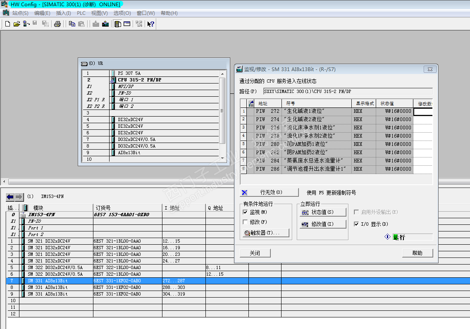Open the 编辑(E) menu
The image size is (470, 329).
[42, 13]
